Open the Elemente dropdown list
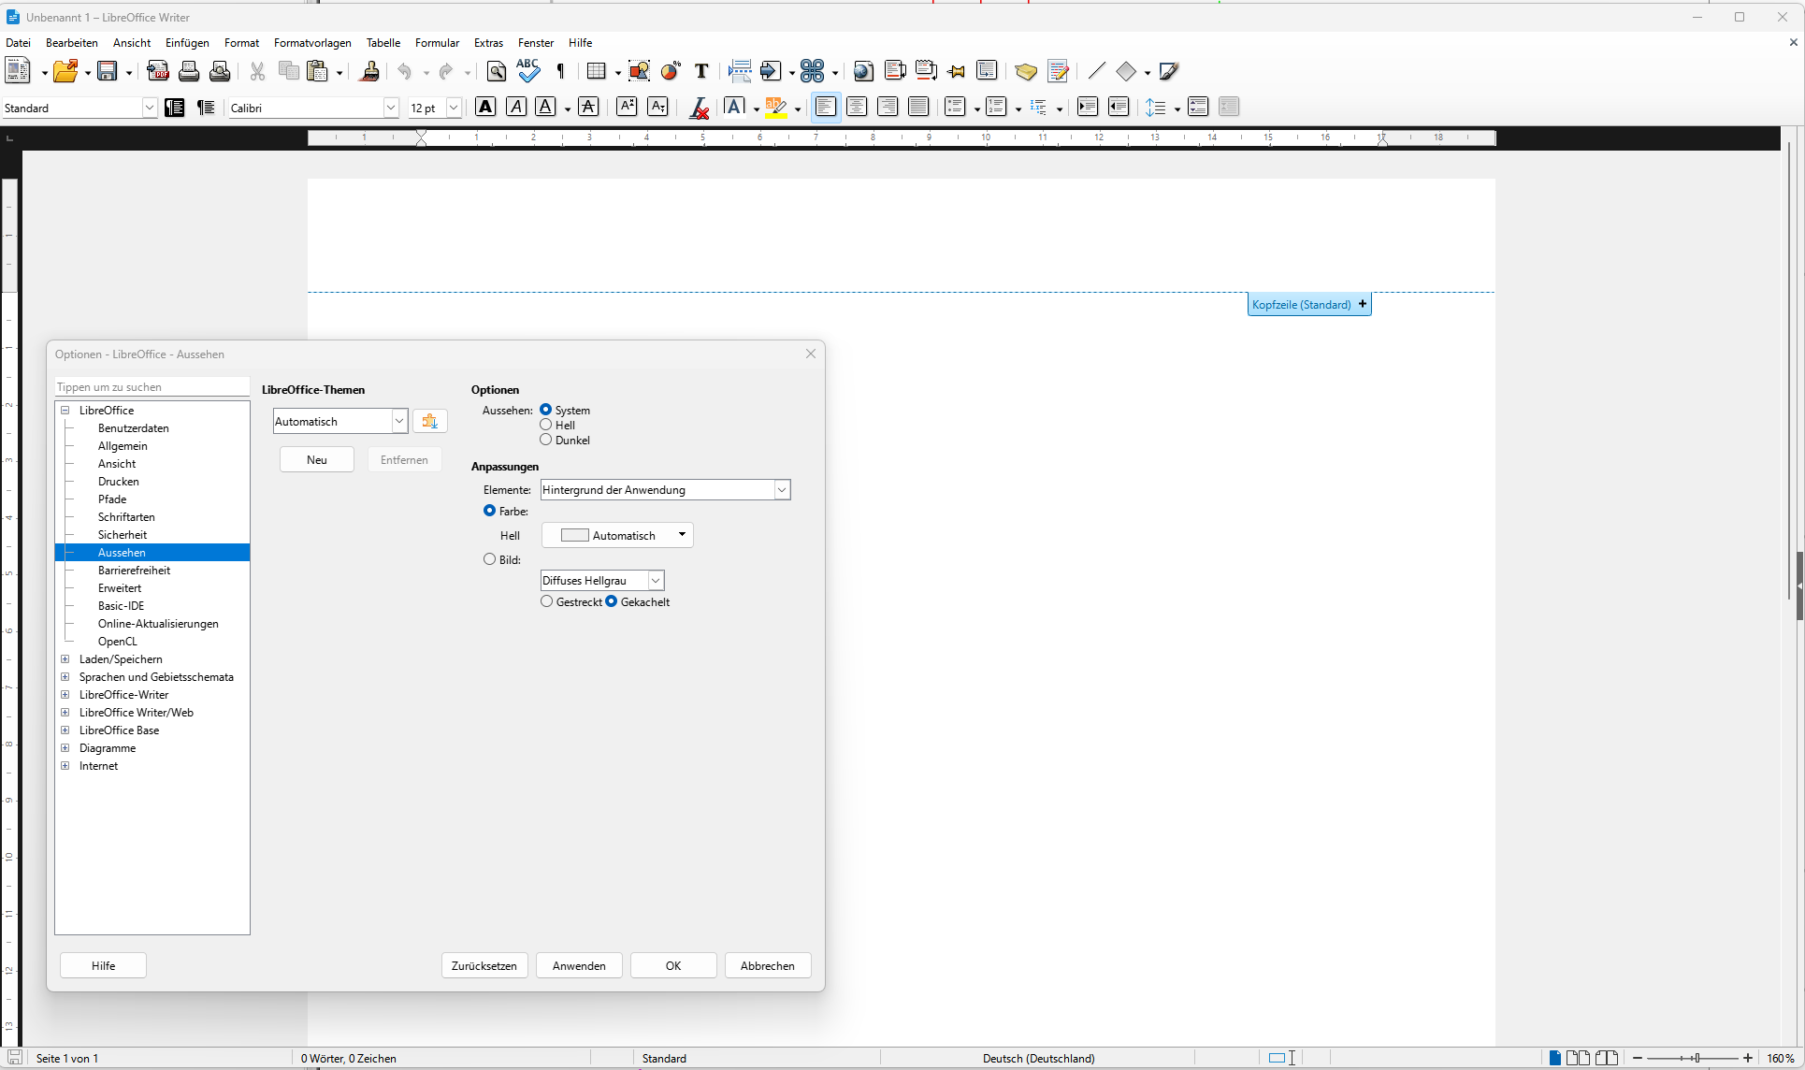This screenshot has height=1070, width=1805. (x=781, y=490)
